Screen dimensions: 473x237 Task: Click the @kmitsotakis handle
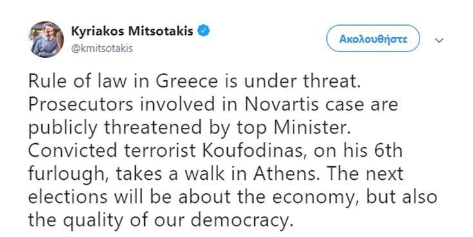(102, 48)
